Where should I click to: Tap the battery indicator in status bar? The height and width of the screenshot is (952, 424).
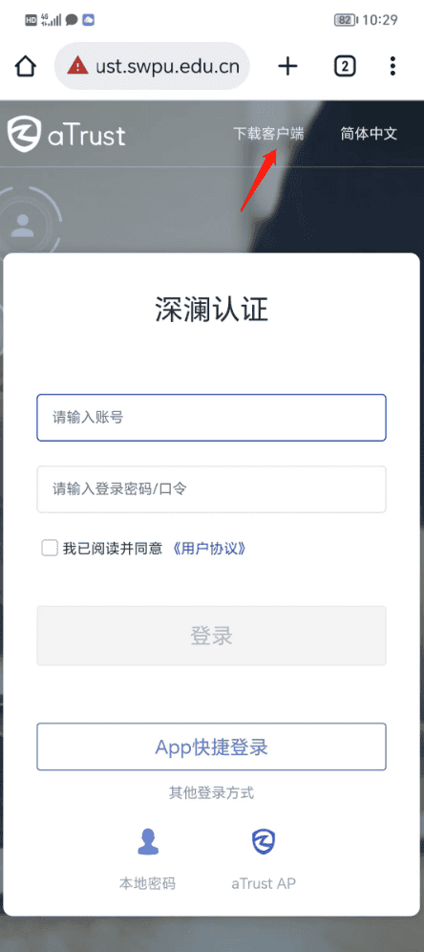pos(345,20)
